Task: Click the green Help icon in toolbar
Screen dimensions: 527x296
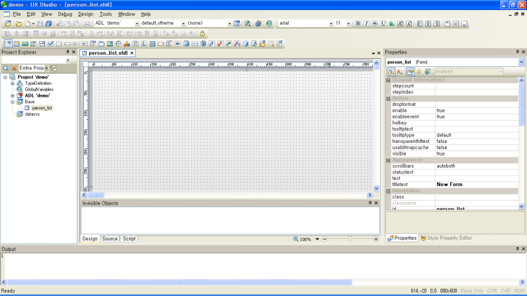Action: tap(269, 24)
